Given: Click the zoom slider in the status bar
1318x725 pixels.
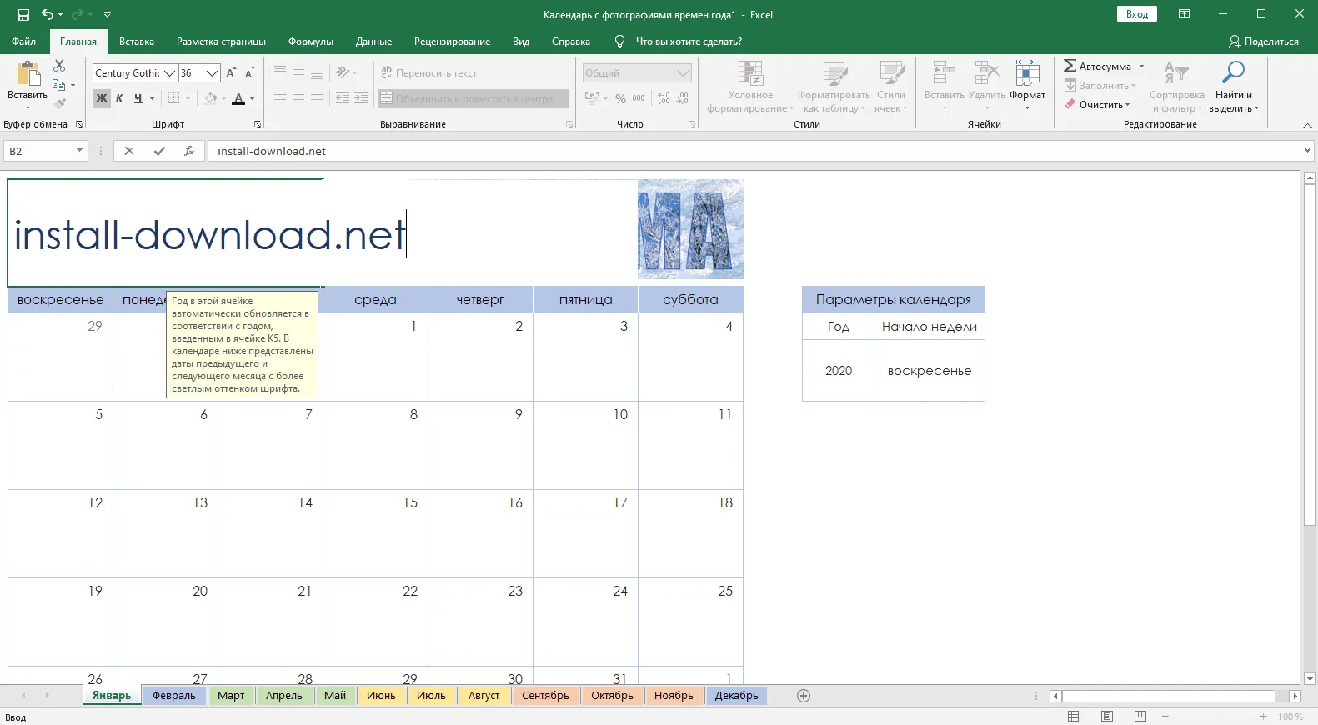Looking at the screenshot, I should 1214,717.
